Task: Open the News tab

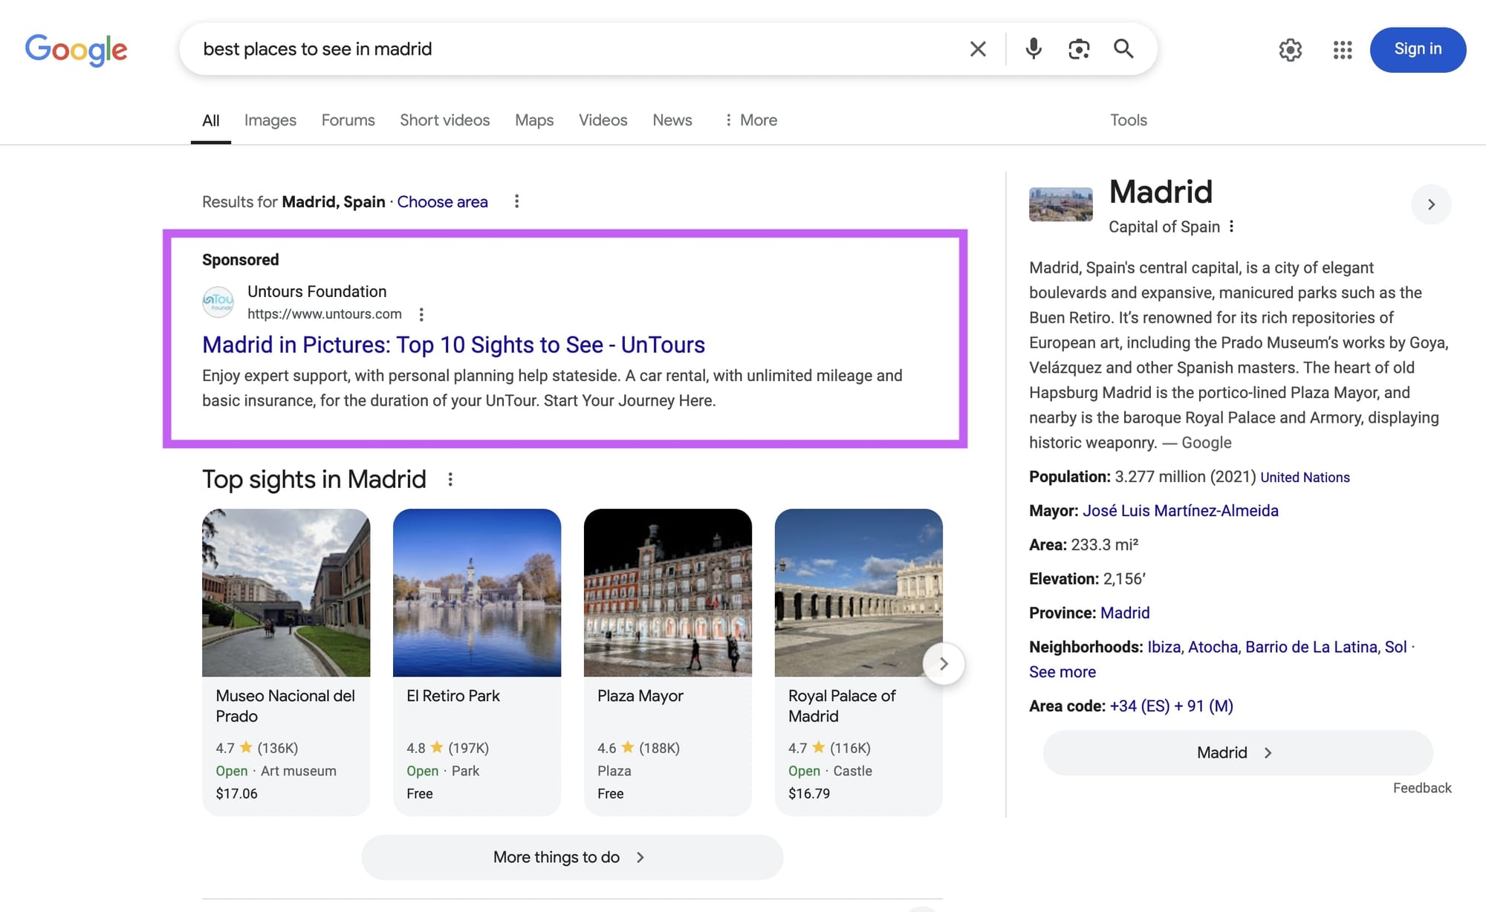Action: click(x=672, y=120)
